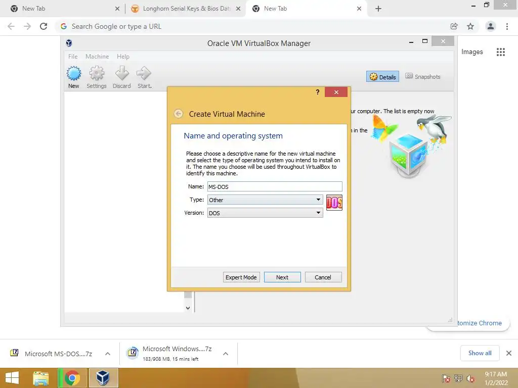Open the Type dropdown showing Other

pos(265,200)
